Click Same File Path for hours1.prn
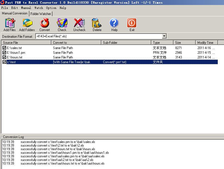Image resolution: width=224 pixels, height=169 pixels. tap(63, 52)
